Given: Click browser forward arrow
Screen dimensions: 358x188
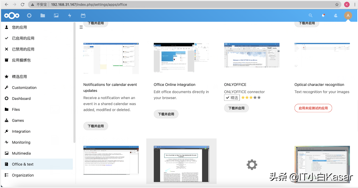Looking at the screenshot, I should tap(15, 5).
